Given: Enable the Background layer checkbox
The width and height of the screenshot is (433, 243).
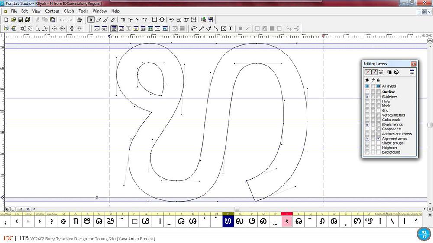Looking at the screenshot, I should coord(367,152).
